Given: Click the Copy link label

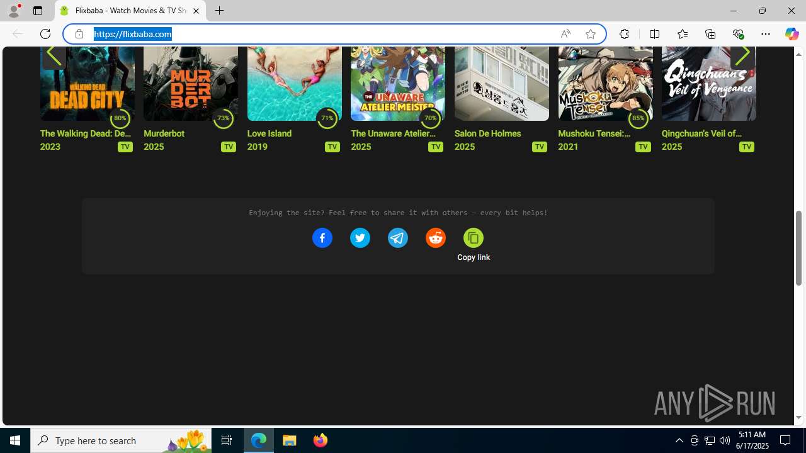Looking at the screenshot, I should point(474,257).
